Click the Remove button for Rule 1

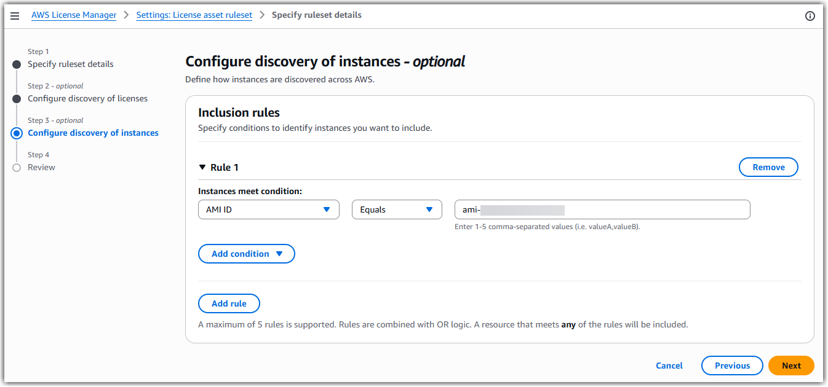click(x=768, y=166)
